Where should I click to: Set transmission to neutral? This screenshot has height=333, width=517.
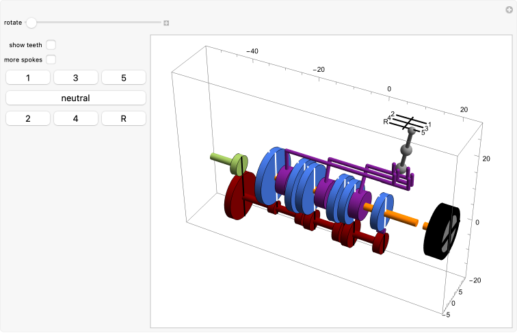coord(76,98)
